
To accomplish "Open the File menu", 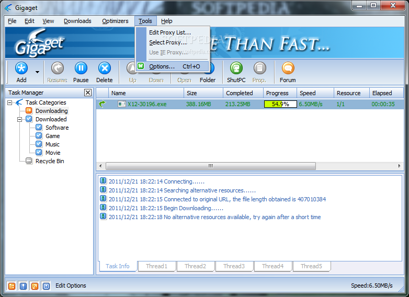I will (12, 21).
